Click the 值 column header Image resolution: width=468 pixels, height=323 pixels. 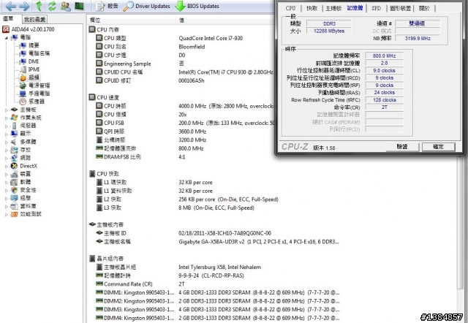click(x=224, y=20)
